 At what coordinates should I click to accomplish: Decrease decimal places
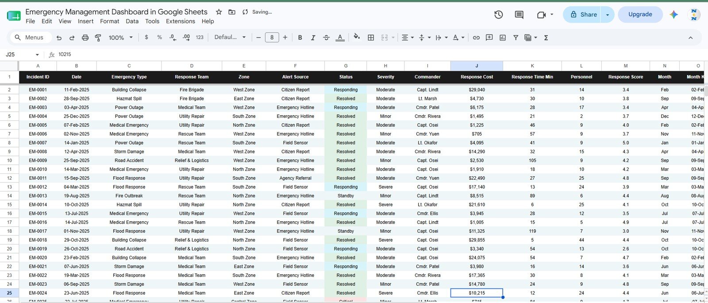tap(173, 38)
